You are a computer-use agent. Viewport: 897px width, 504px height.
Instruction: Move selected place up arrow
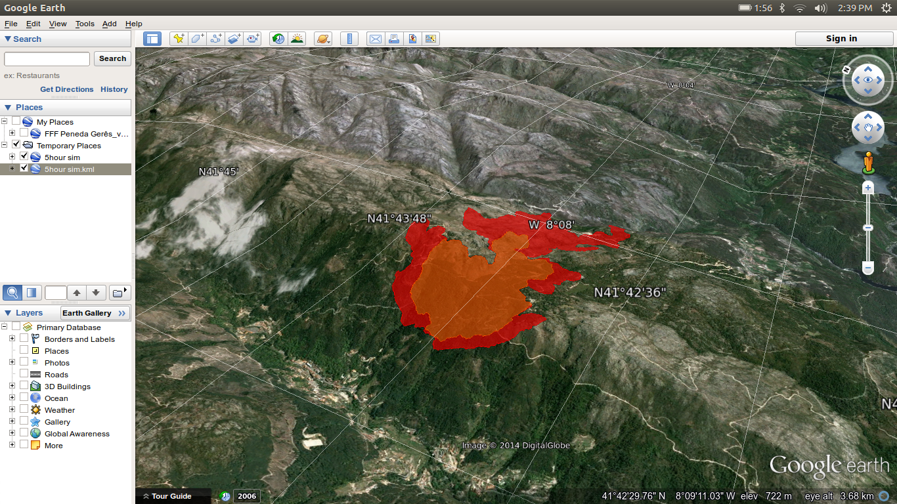[x=77, y=293]
